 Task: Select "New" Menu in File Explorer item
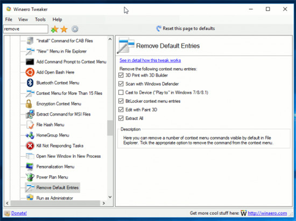pyautogui.click(x=61, y=51)
